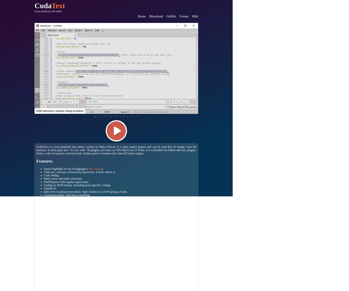
Task: Click the 'Rep all' button
Action: pyautogui.click(x=181, y=107)
